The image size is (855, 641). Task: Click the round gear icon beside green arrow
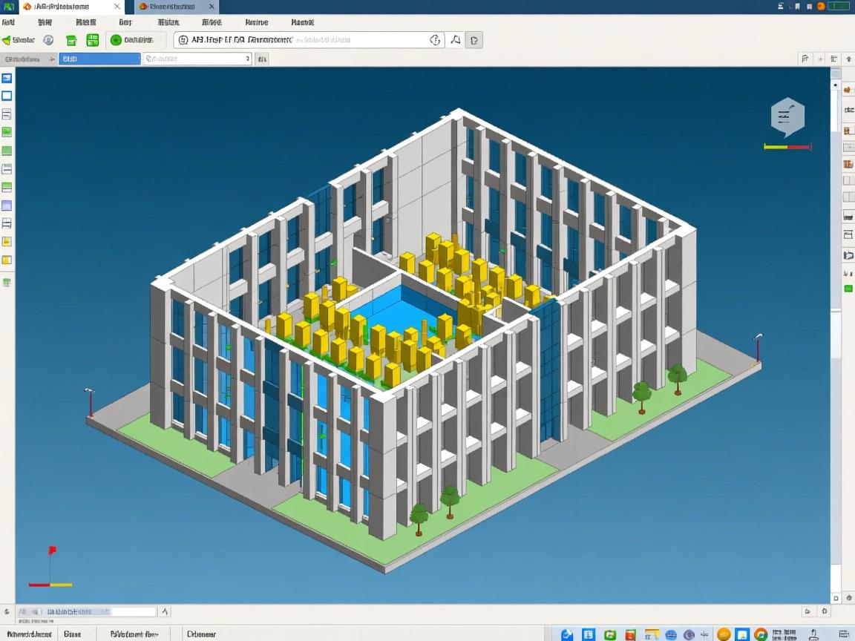tap(48, 40)
